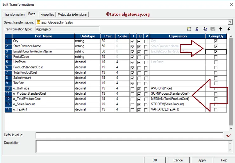
Task: Switch to the Transformation tab
Action: (x=14, y=15)
